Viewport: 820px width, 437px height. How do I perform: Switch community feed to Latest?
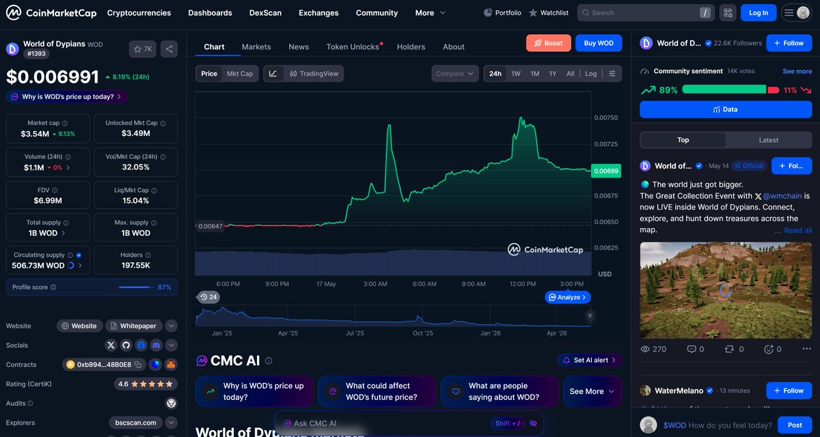tap(769, 140)
